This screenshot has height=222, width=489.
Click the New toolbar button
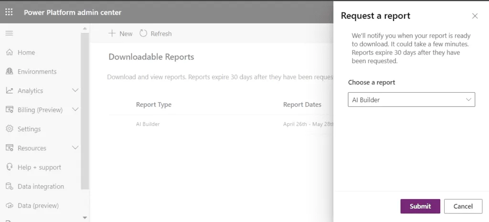tap(120, 33)
